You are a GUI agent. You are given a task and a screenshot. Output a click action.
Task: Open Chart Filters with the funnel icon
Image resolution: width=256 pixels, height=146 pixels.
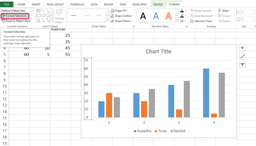point(242,65)
